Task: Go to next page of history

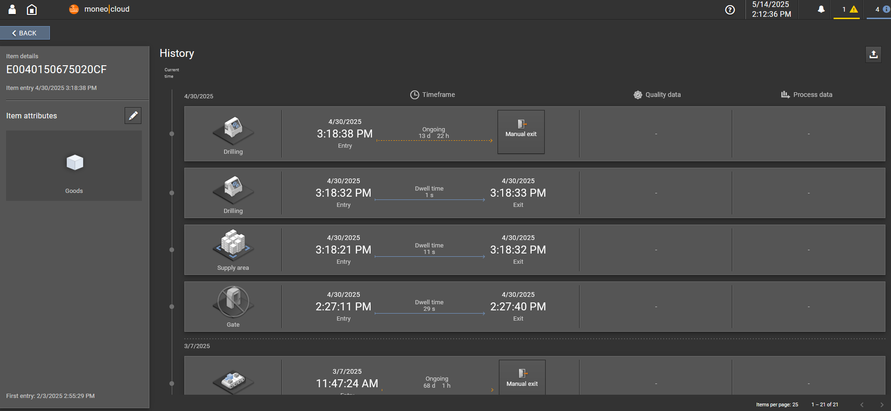Action: 882,404
